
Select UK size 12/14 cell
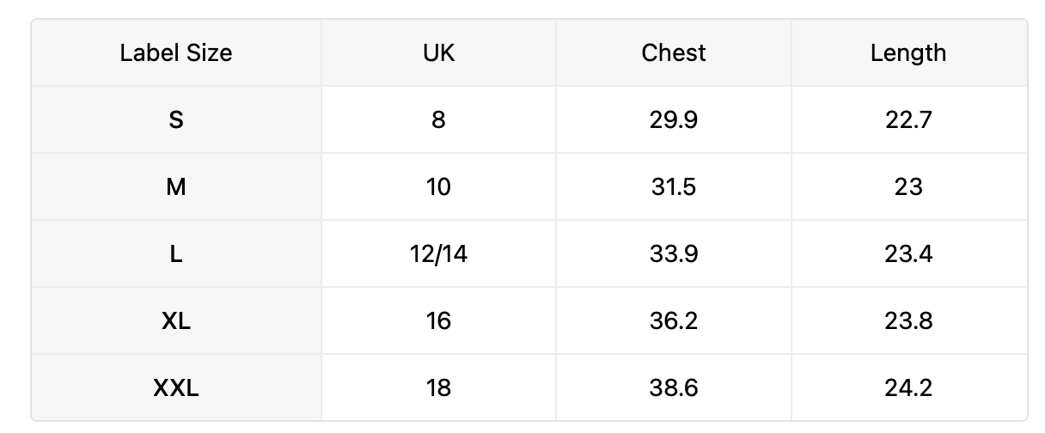click(439, 253)
